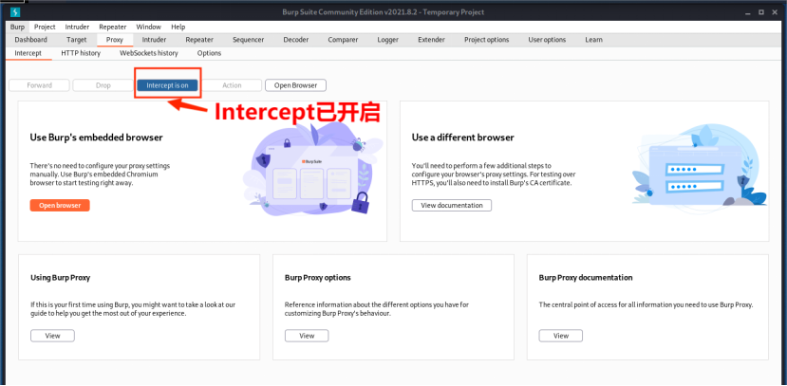
Task: Click the Action button
Action: (232, 85)
